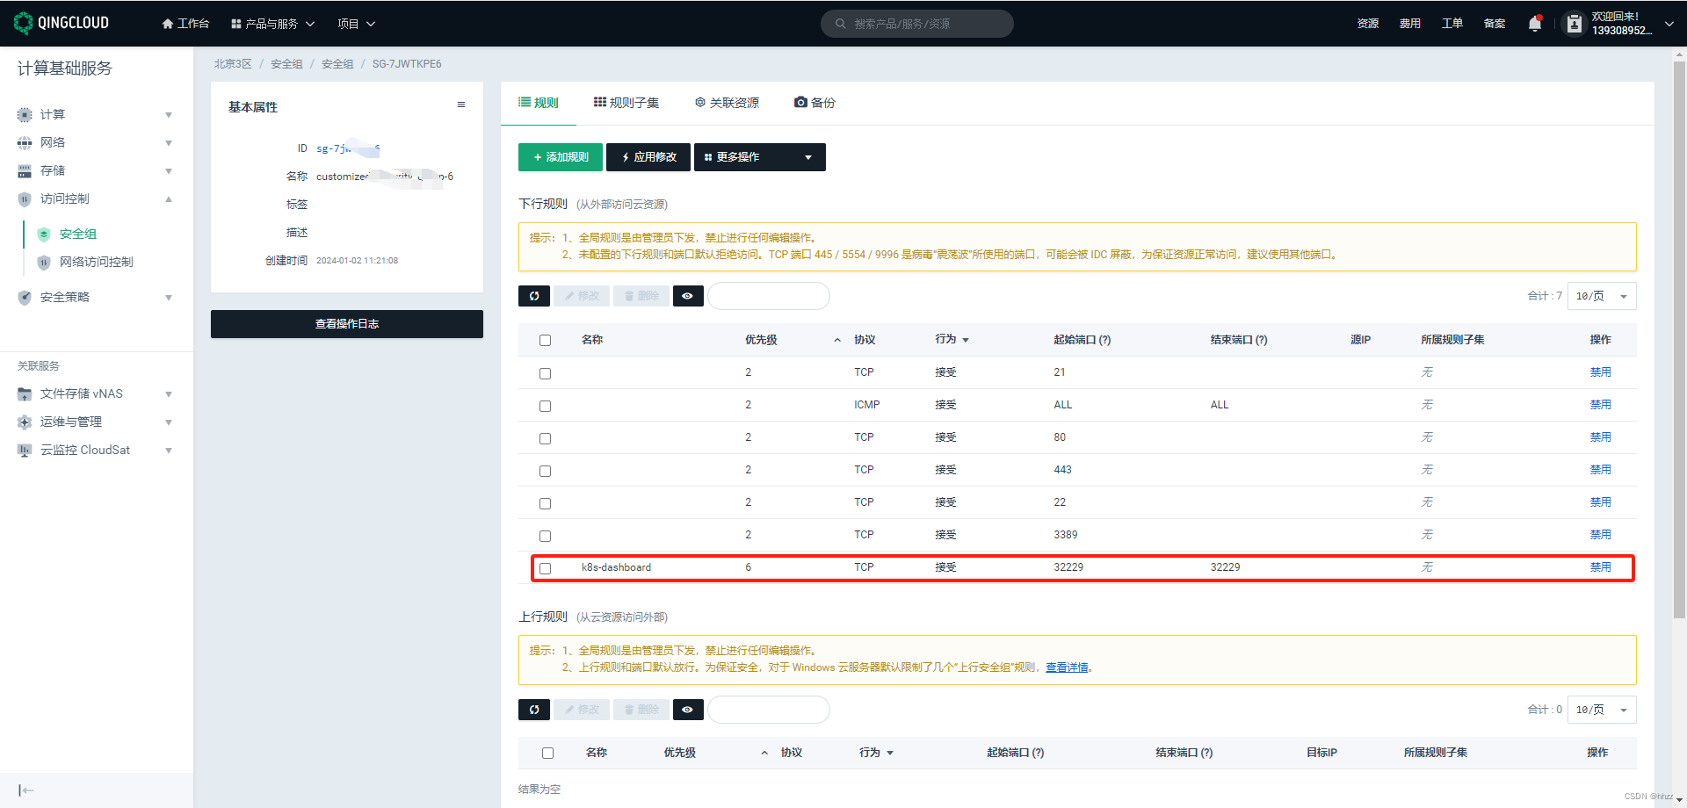Screen dimensions: 1687x808
Task: Click the 安全组 shield icon
Action: click(44, 234)
